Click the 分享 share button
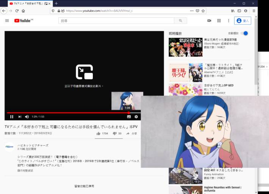The width and height of the screenshot is (269, 194). pos(131,134)
